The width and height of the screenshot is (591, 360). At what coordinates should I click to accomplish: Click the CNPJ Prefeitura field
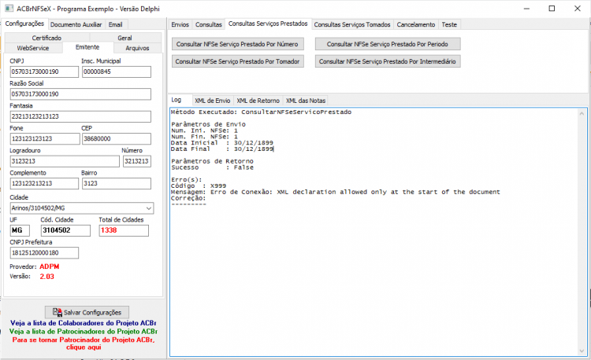pyautogui.click(x=44, y=253)
